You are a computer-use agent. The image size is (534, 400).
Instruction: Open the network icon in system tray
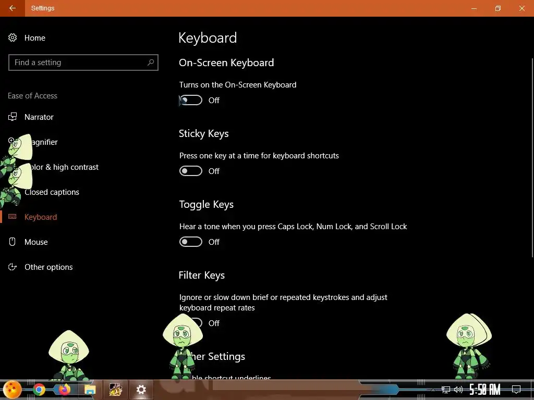445,390
